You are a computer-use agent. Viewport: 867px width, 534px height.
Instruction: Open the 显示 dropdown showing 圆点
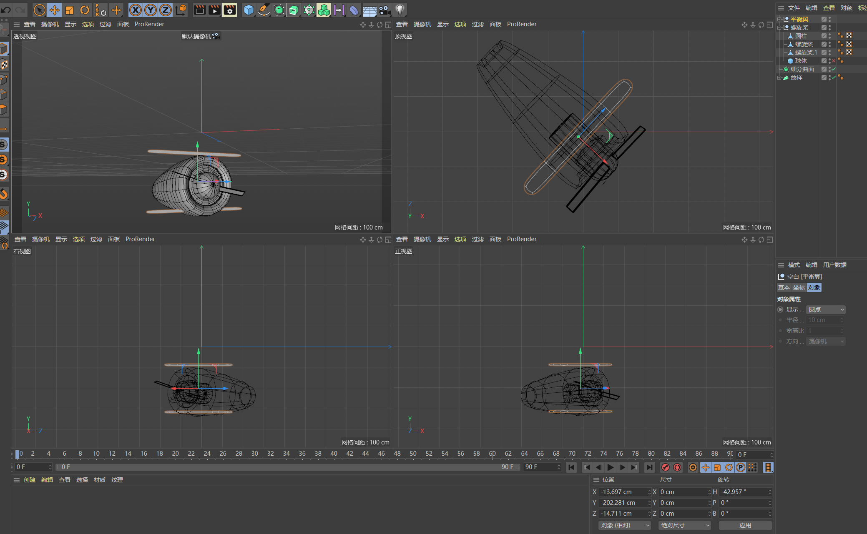[825, 309]
